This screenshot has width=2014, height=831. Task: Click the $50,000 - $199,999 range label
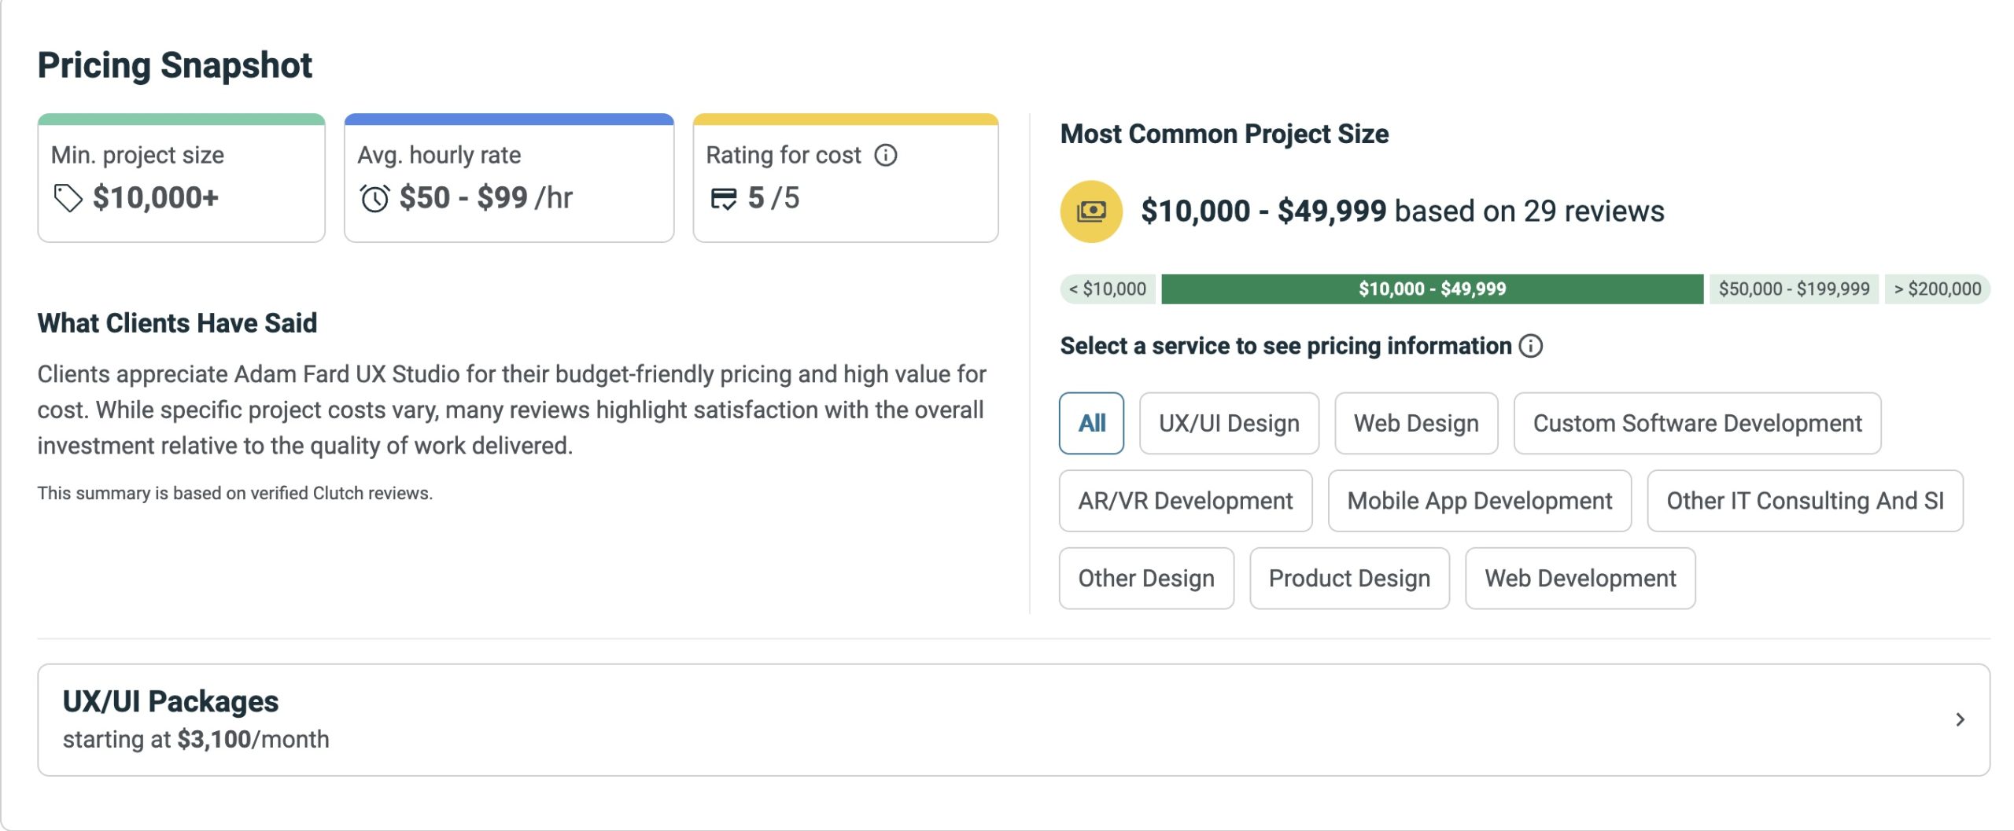click(x=1794, y=289)
